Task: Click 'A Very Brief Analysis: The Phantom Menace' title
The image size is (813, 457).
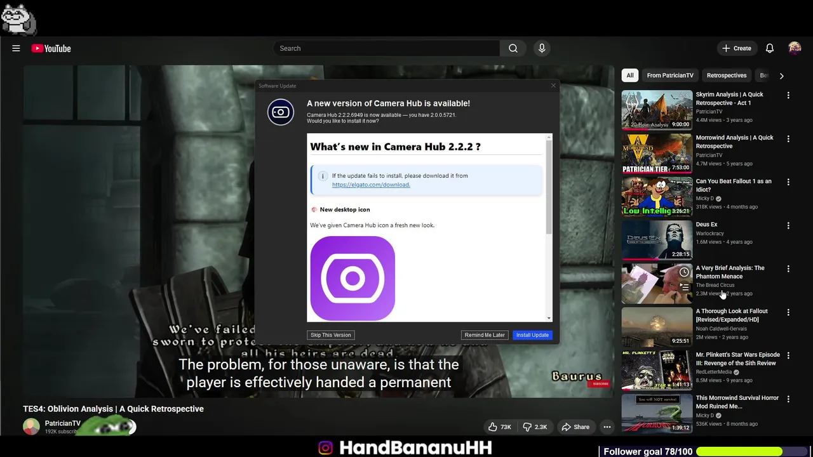Action: tap(730, 272)
